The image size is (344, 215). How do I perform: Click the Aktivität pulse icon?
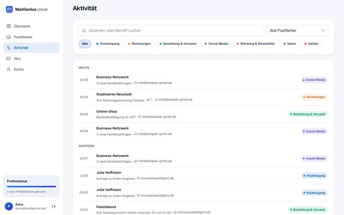pos(9,48)
